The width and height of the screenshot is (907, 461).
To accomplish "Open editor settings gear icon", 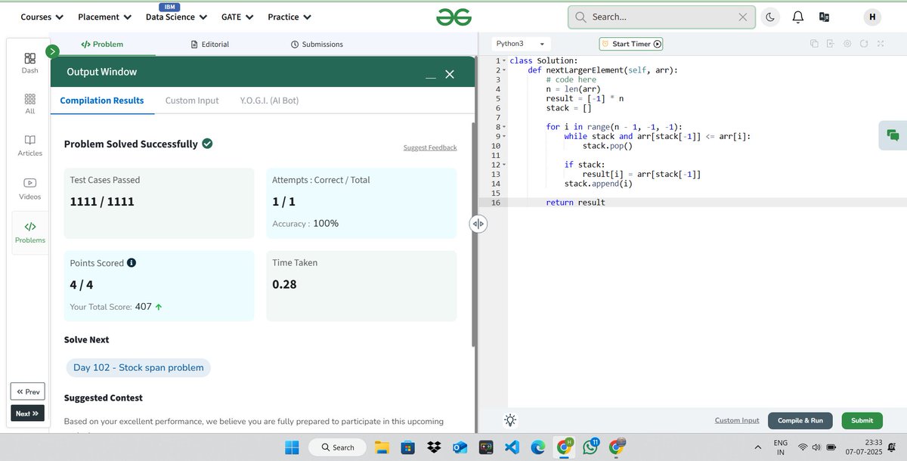I will click(x=847, y=44).
